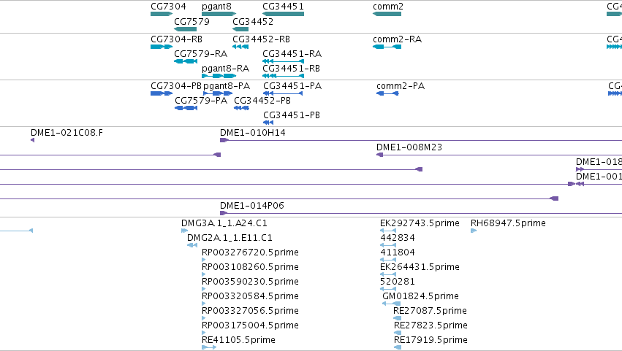Image resolution: width=622 pixels, height=351 pixels.
Task: Select transcript CG7304-RB label
Action: click(x=177, y=39)
